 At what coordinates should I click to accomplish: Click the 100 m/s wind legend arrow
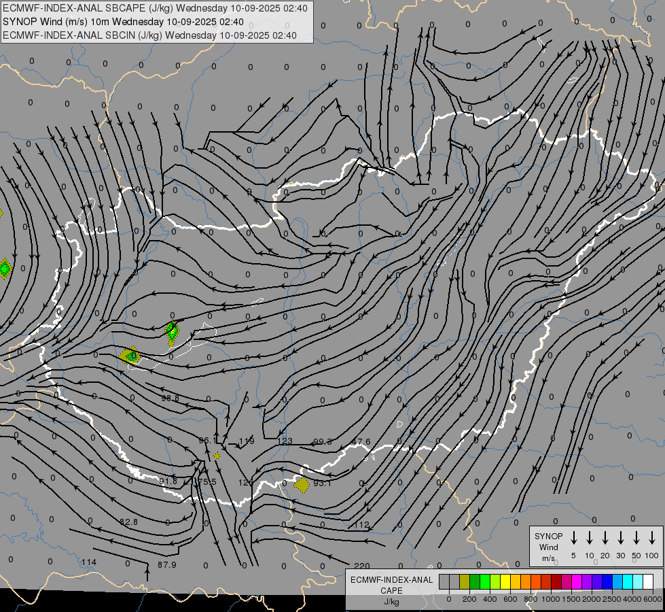(x=652, y=538)
